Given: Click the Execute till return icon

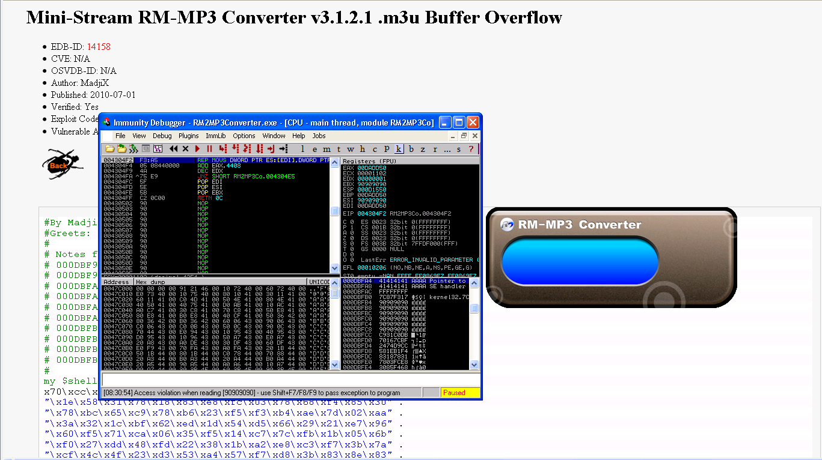Looking at the screenshot, I should [271, 148].
